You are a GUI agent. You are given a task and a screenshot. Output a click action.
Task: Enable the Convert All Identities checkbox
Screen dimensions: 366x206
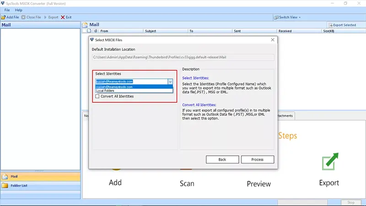97,96
